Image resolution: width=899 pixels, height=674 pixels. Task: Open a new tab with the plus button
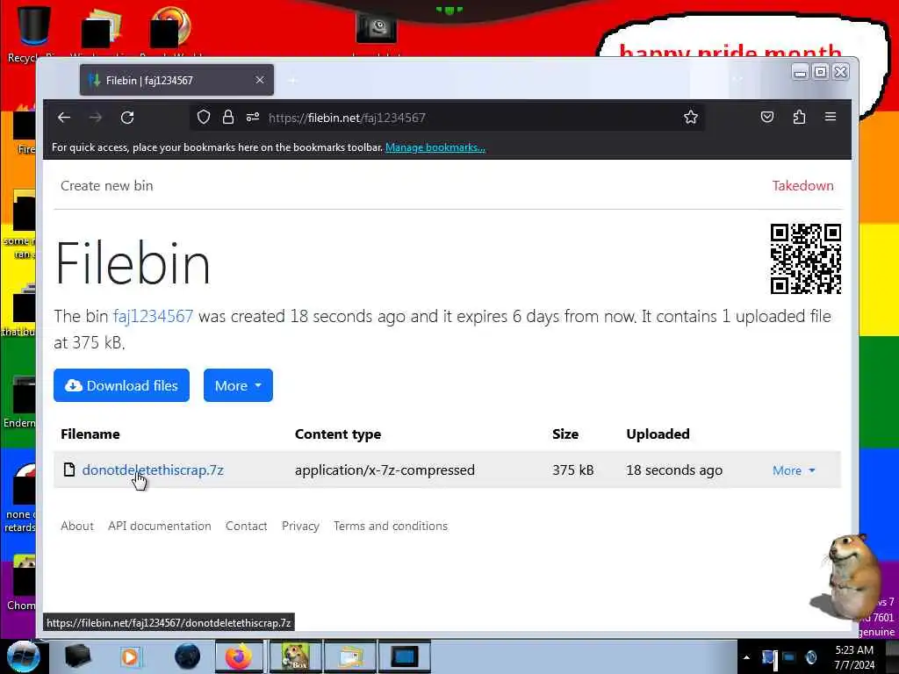click(x=291, y=81)
